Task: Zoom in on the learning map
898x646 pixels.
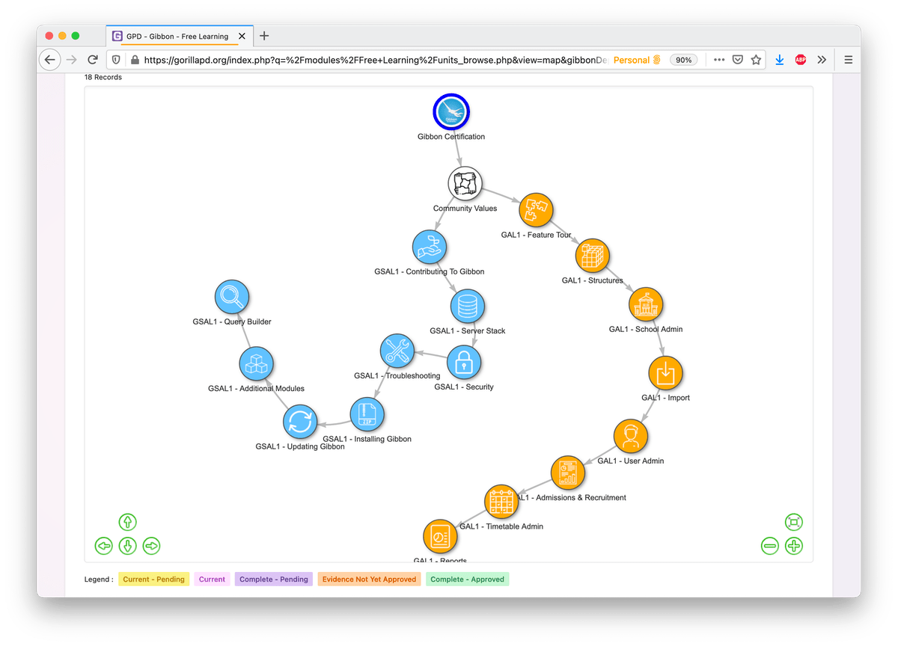Action: (794, 546)
